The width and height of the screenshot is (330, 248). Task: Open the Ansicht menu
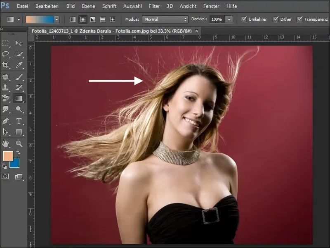pyautogui.click(x=188, y=6)
